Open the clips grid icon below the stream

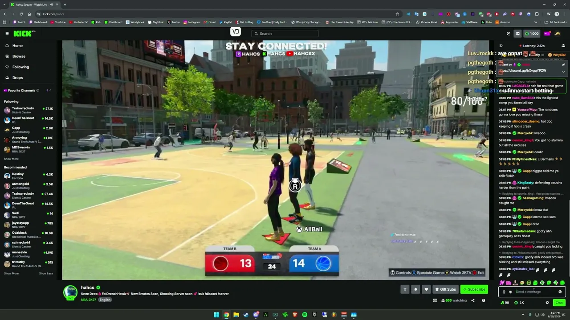point(435,300)
